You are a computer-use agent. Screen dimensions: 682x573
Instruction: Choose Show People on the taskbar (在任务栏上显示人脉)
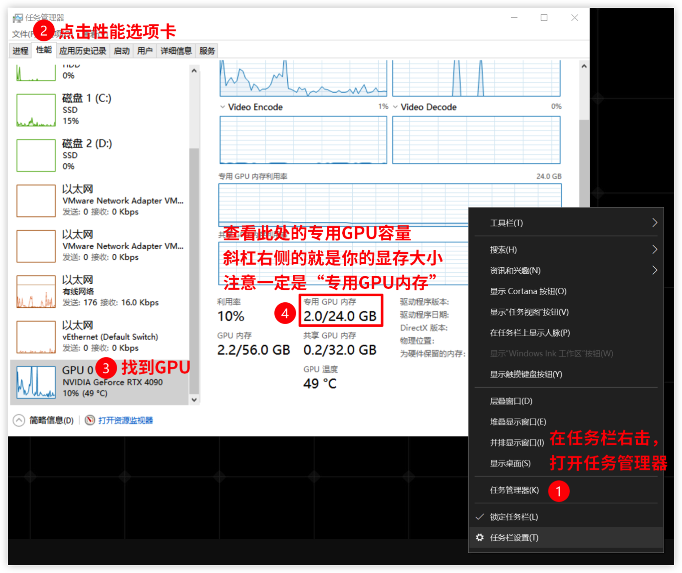(x=566, y=333)
